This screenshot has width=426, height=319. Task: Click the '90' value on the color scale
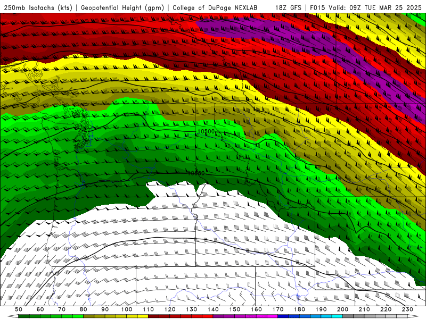pos(105,309)
